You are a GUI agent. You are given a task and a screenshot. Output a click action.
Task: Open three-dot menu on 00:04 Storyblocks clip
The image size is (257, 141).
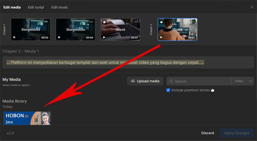click(91, 22)
